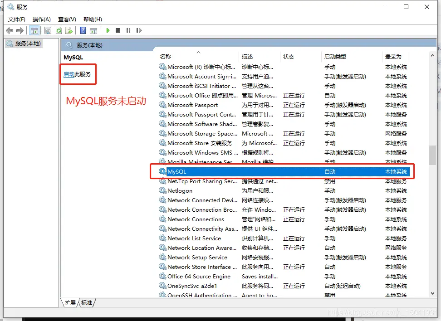Go back with the toolbar back arrow
Image resolution: width=441 pixels, height=321 pixels.
(x=10, y=30)
